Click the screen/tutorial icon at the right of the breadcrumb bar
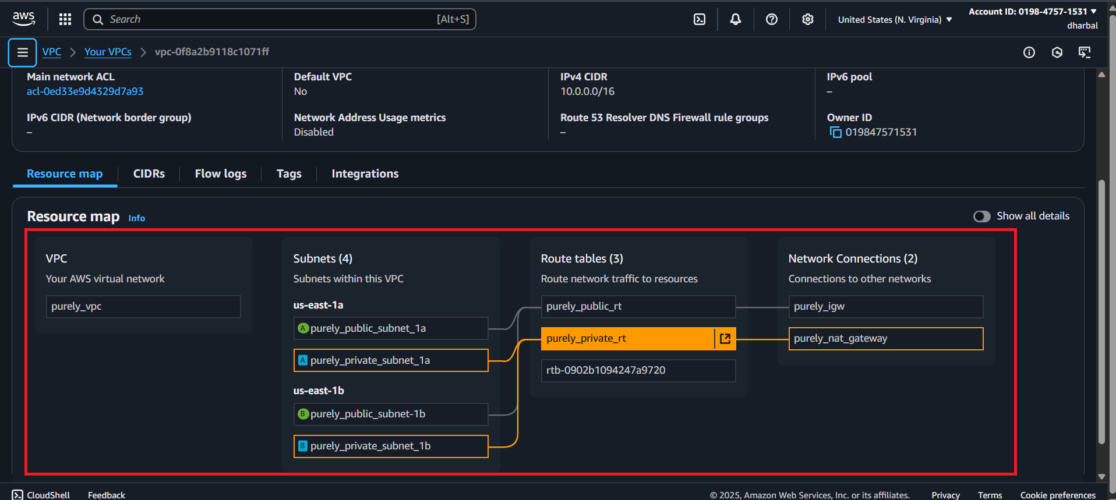Viewport: 1116px width, 500px height. point(1085,52)
